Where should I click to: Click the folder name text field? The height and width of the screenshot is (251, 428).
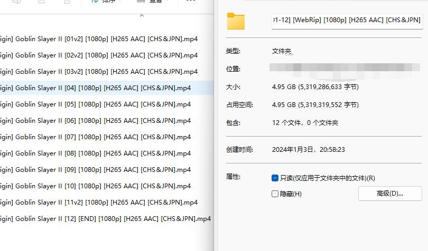point(347,20)
